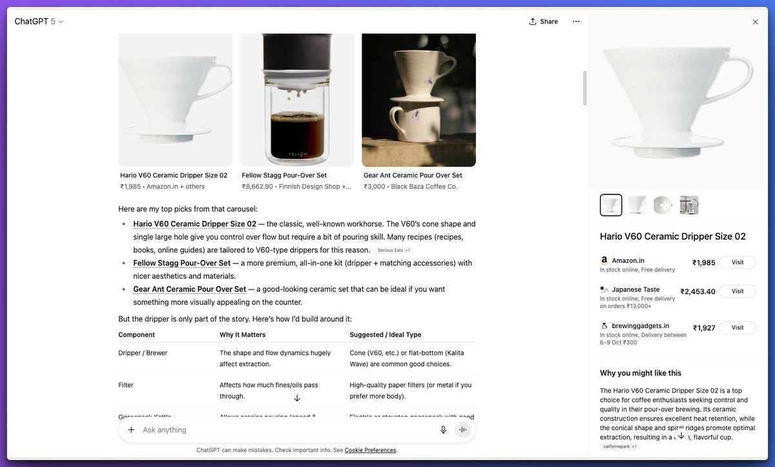Start voice mode with the waveform icon

pos(462,430)
